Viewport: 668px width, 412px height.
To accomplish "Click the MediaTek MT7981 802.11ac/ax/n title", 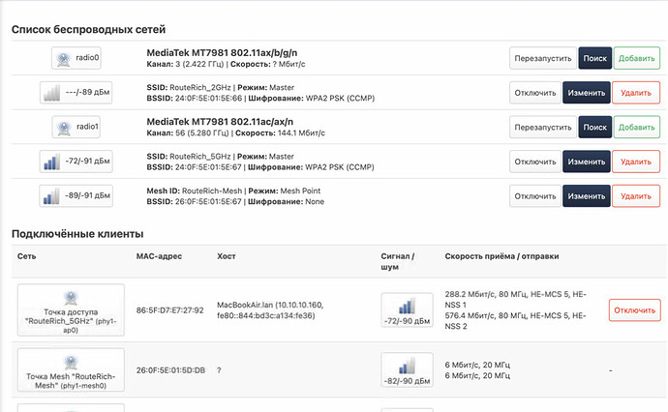I will (220, 122).
